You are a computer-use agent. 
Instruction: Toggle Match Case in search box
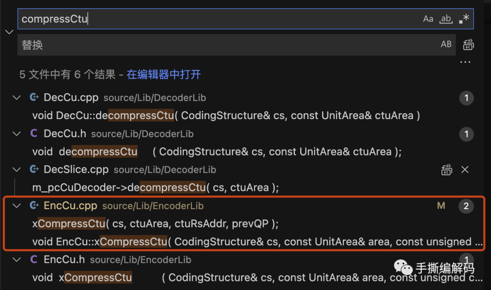point(428,19)
